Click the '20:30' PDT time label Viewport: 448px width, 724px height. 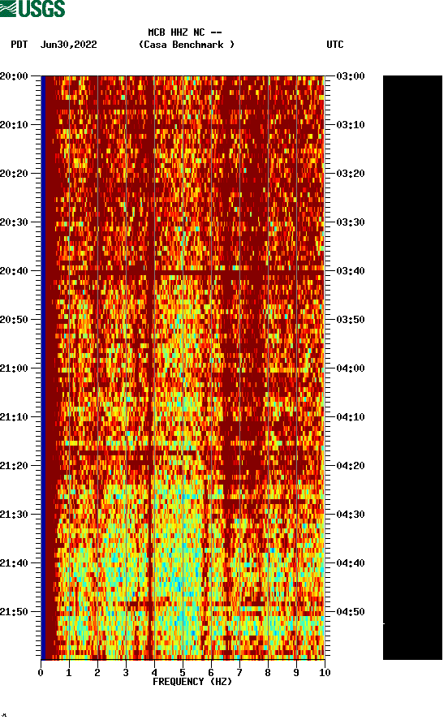(x=14, y=222)
